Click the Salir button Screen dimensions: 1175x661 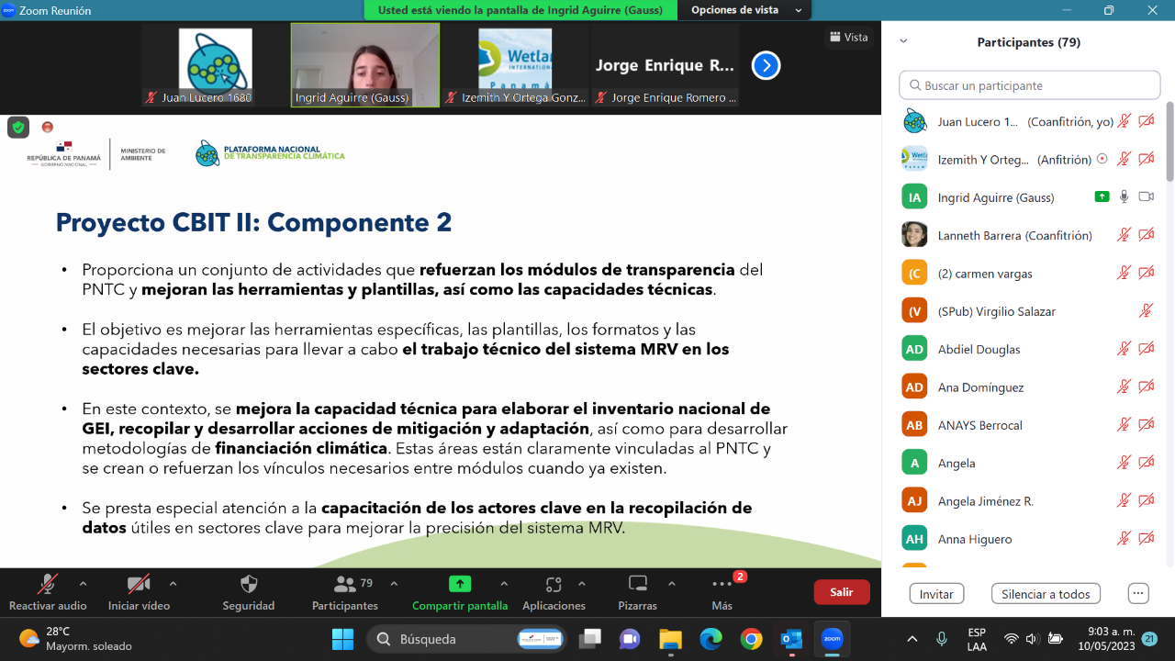842,592
